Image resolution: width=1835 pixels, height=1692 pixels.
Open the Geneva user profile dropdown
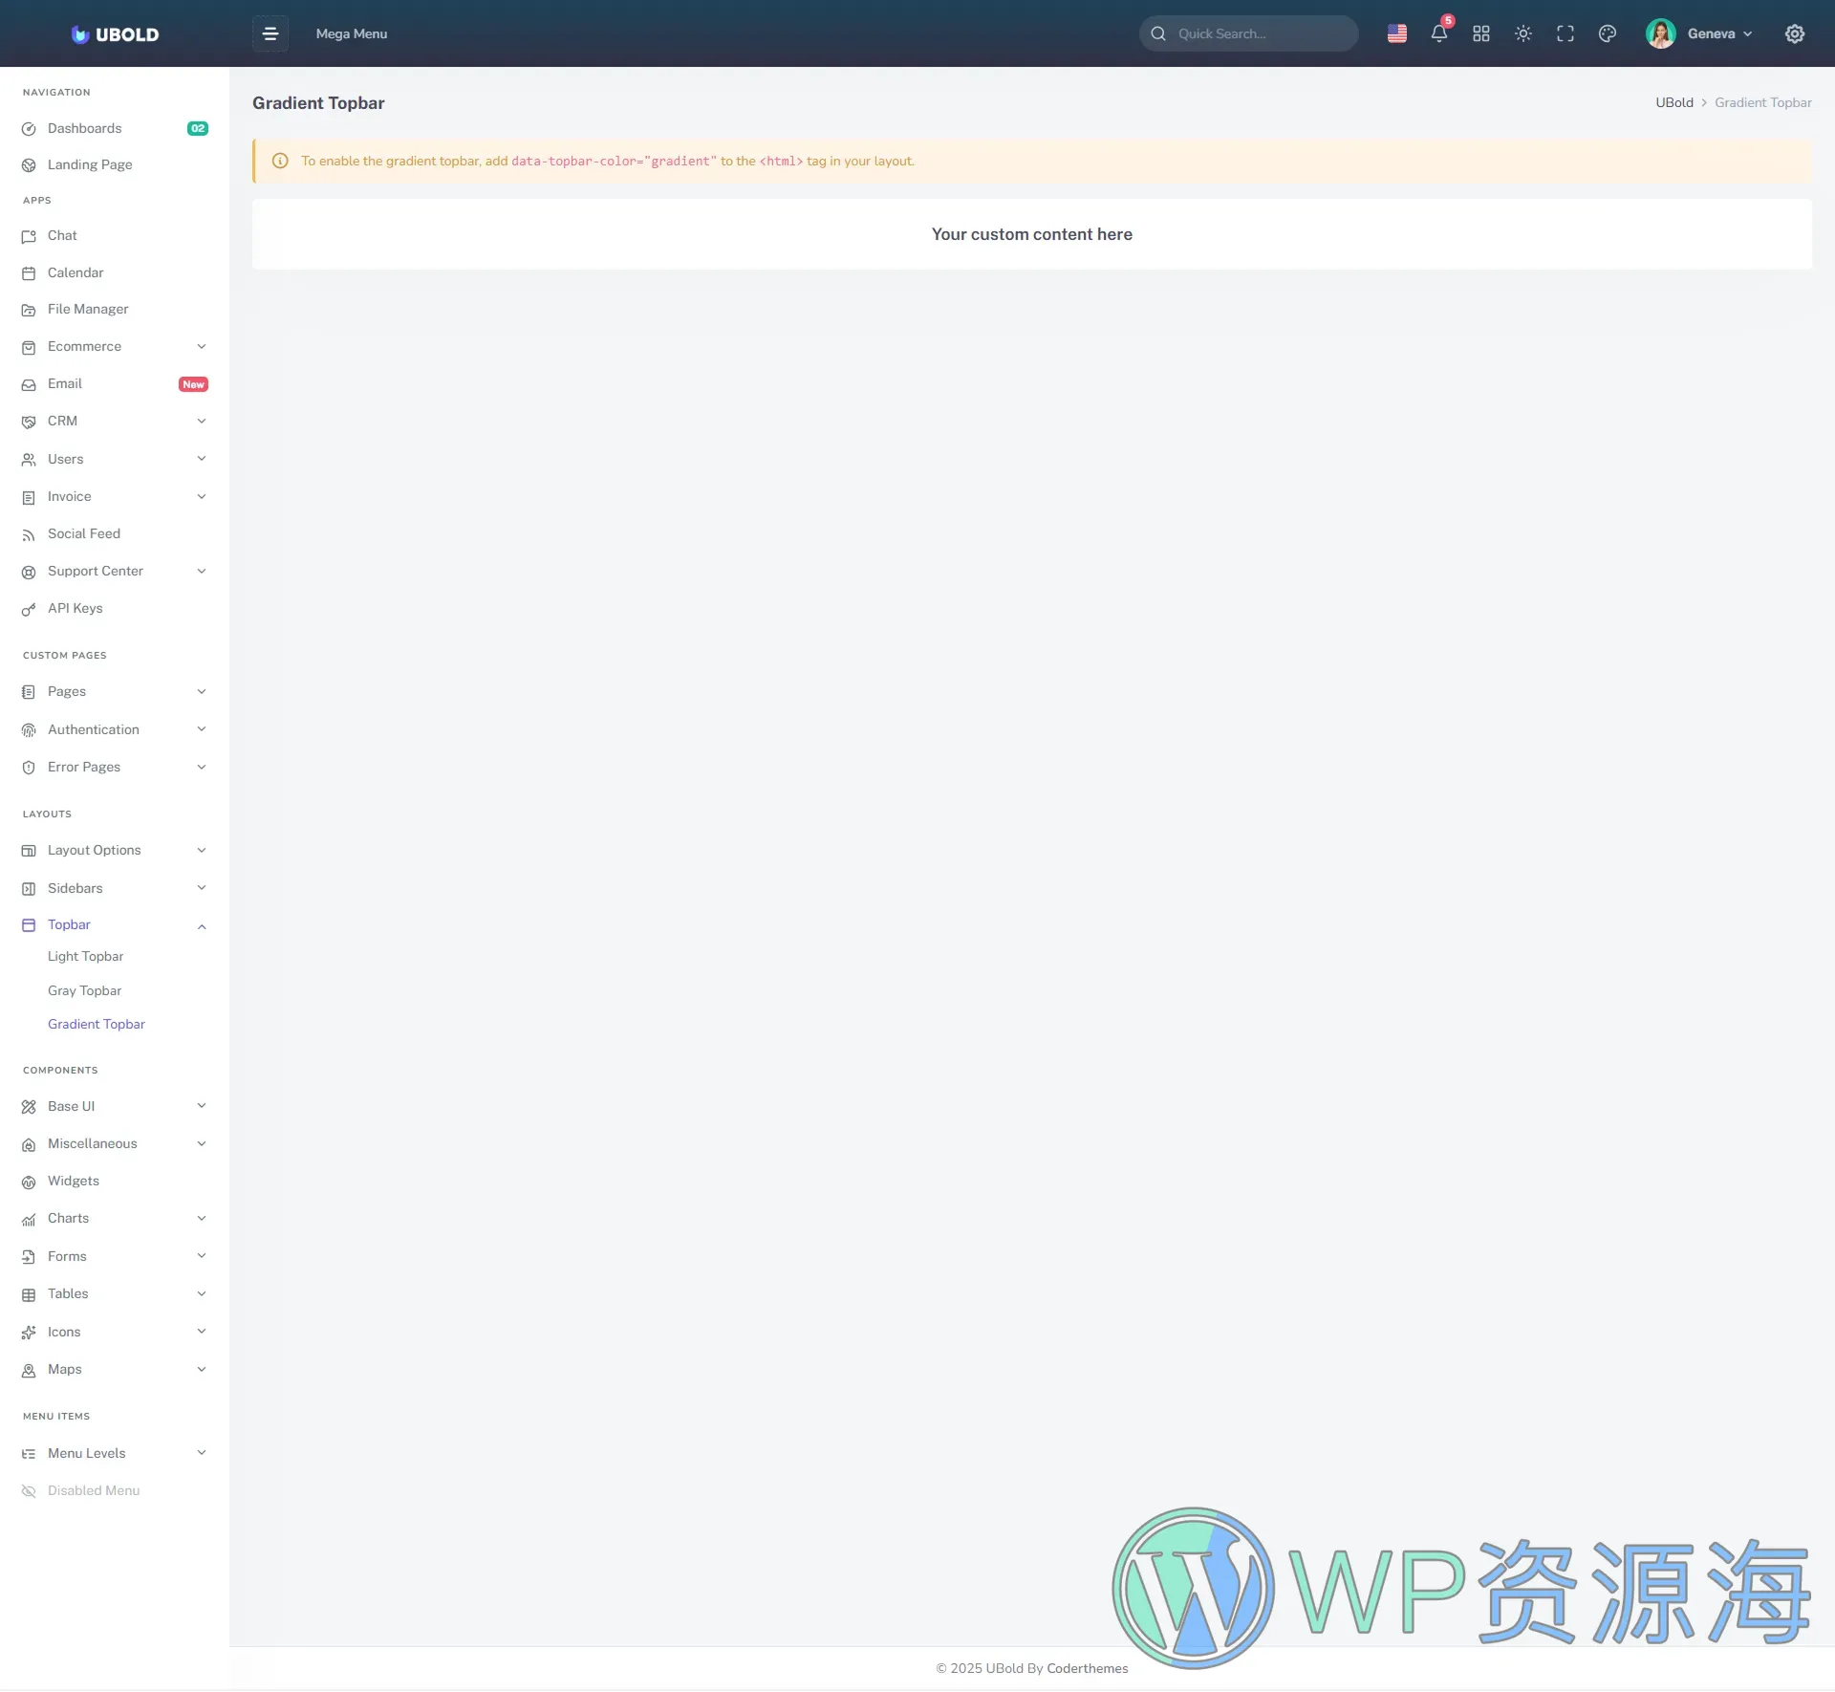tap(1699, 33)
